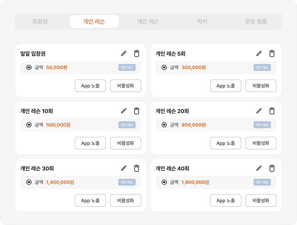Click the won icon beside 500,000원
The image size is (297, 225).
pyautogui.click(x=29, y=125)
